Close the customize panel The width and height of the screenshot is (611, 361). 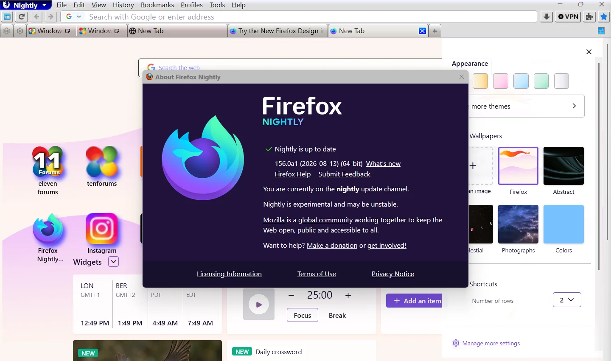click(x=589, y=52)
